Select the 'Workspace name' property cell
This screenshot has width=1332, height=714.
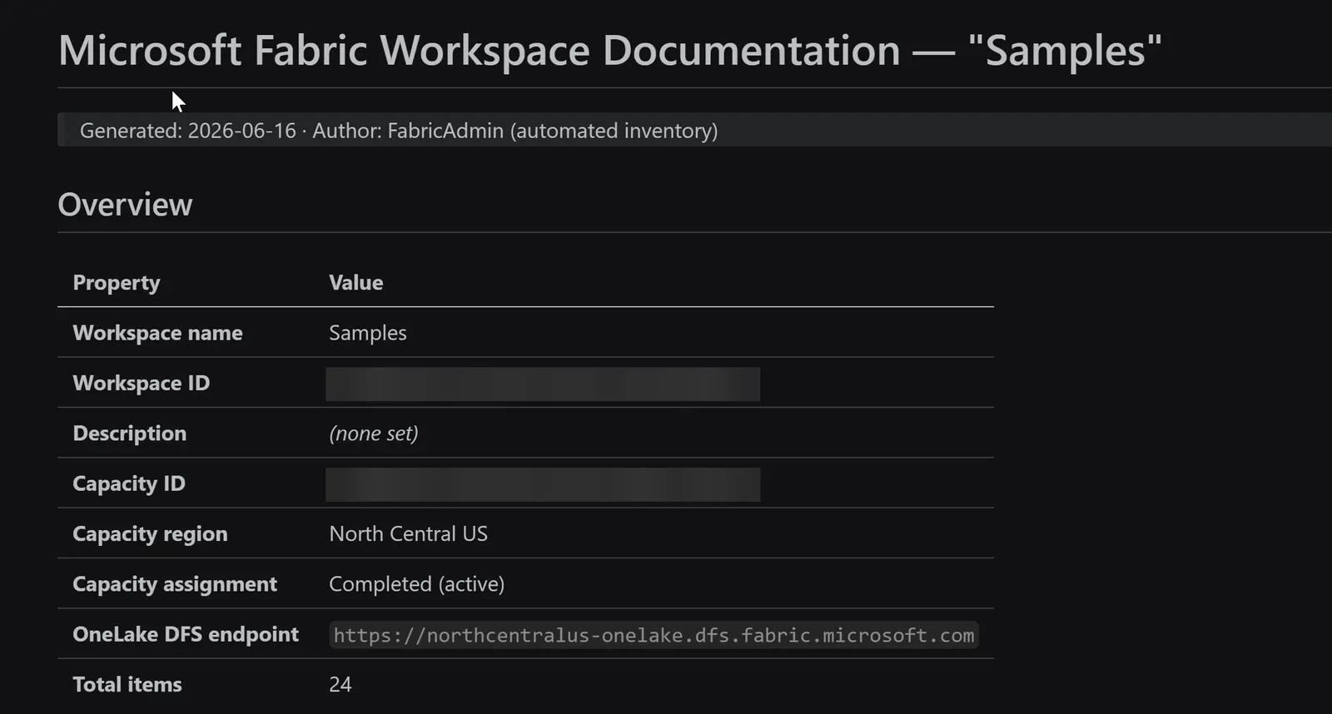click(x=157, y=333)
